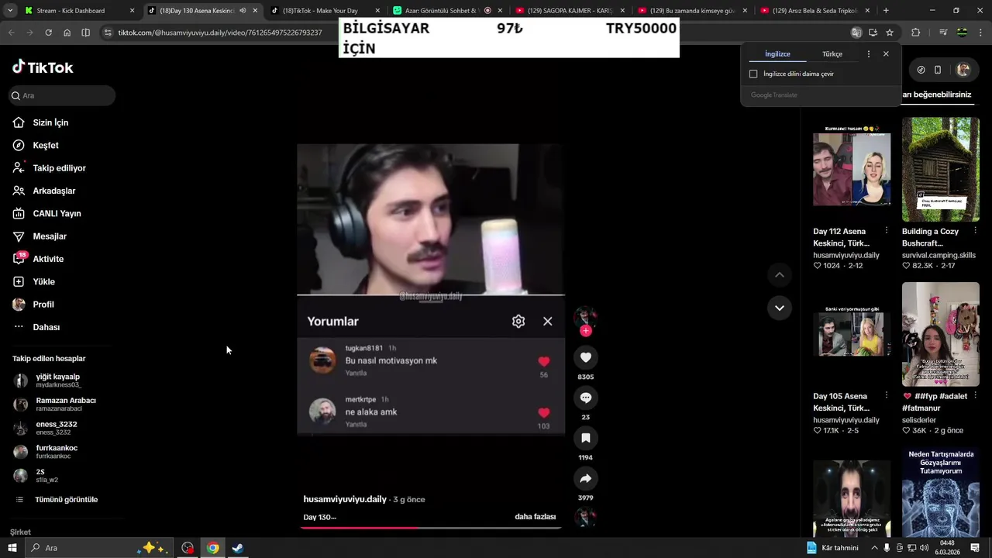Image resolution: width=992 pixels, height=558 pixels.
Task: Select the Türkçe tab in Translate popup
Action: [x=832, y=54]
